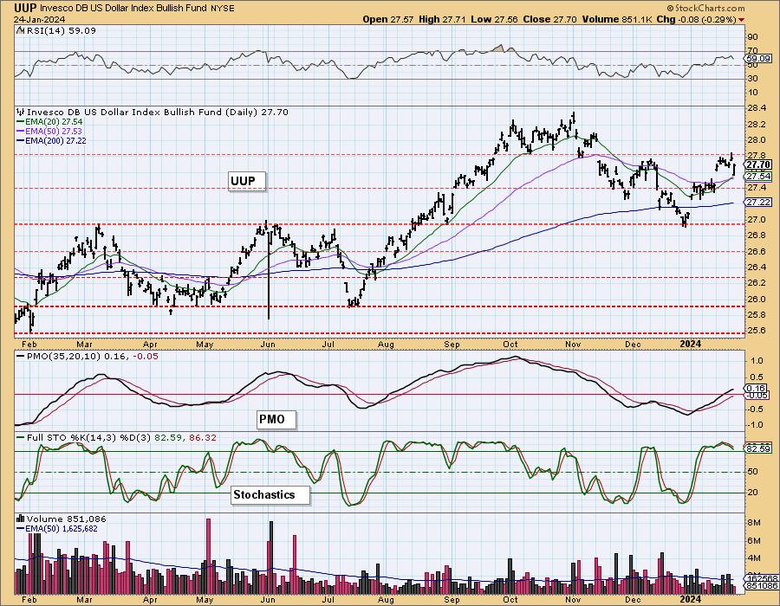Click the 8M volume axis label

click(x=754, y=523)
